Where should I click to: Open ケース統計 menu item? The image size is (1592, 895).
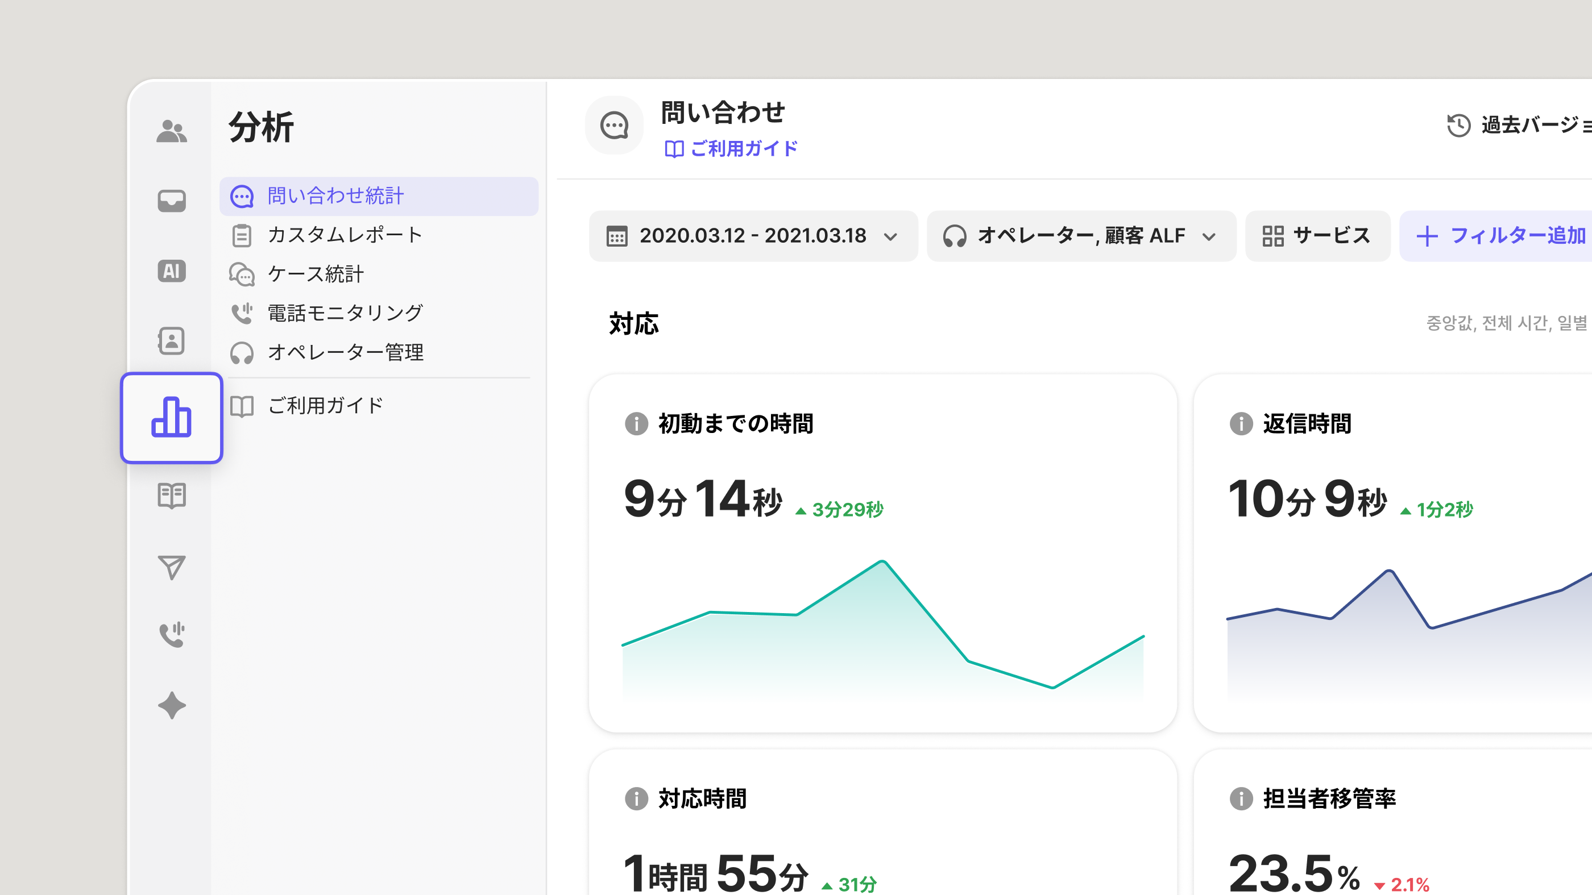379,274
